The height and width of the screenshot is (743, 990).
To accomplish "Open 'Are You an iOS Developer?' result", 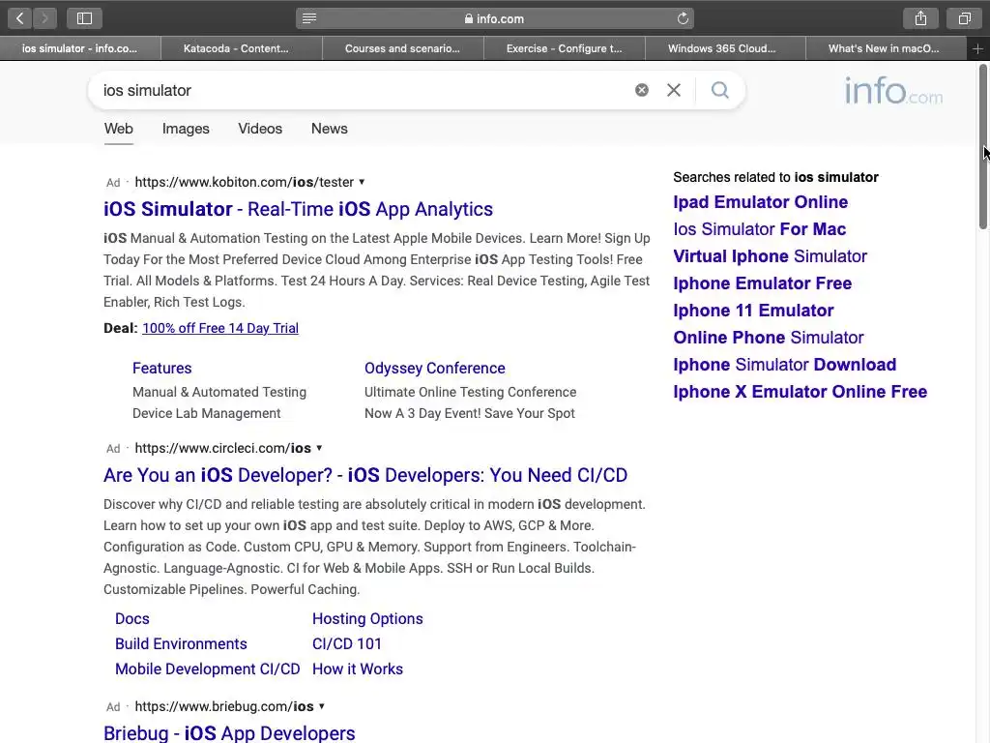I will coord(365,475).
